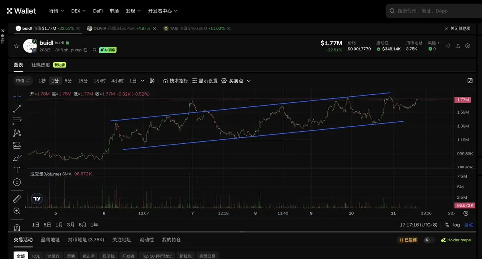Toggle log scale on chart

point(457,225)
